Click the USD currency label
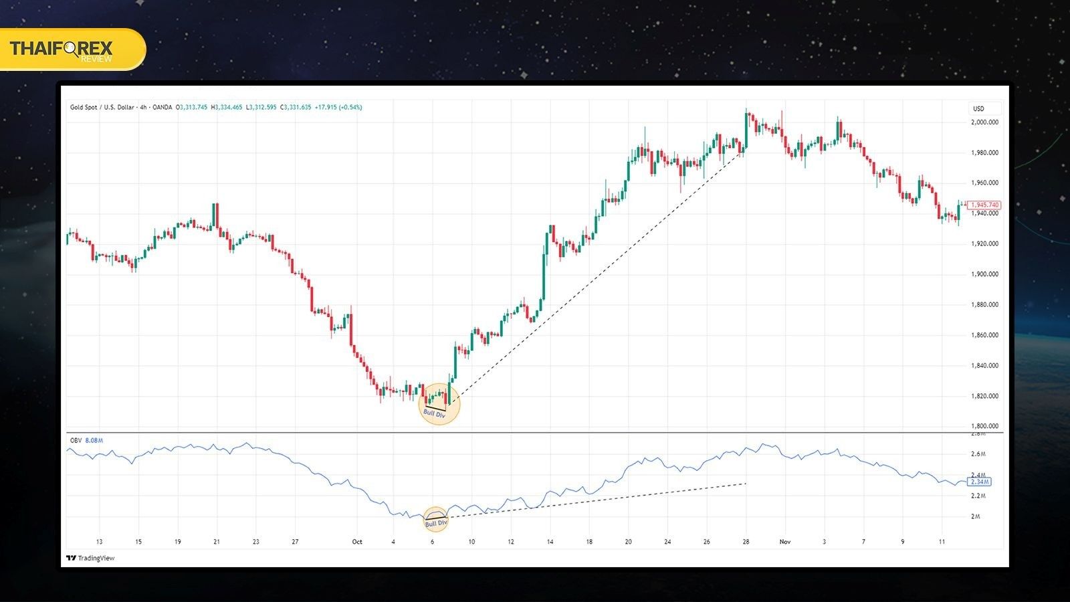The image size is (1070, 602). [x=978, y=108]
